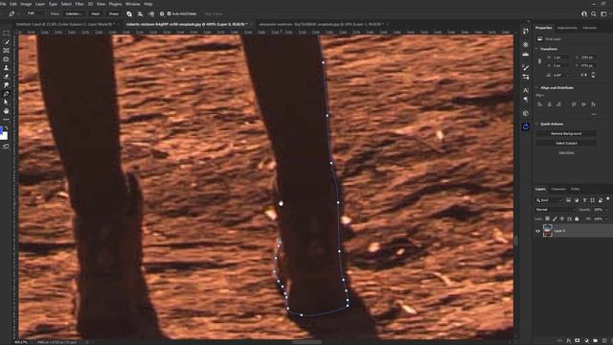Select the Pen tool in the left toolbar
This screenshot has width=613, height=345.
pyautogui.click(x=6, y=94)
